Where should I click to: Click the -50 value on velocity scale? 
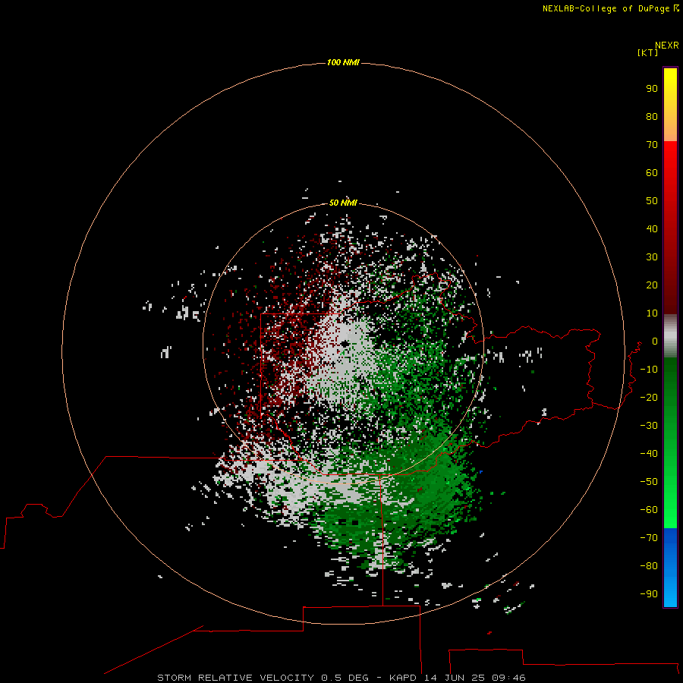[x=649, y=481]
